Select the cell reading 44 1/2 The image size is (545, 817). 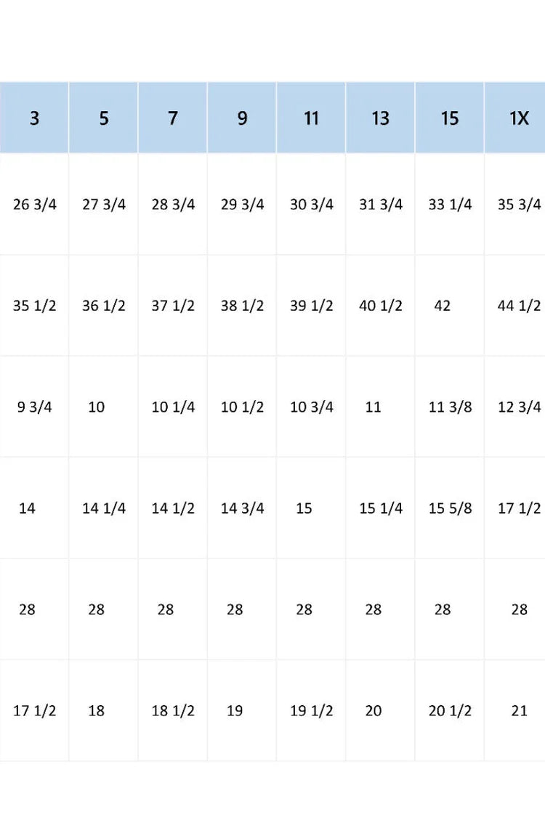point(514,305)
